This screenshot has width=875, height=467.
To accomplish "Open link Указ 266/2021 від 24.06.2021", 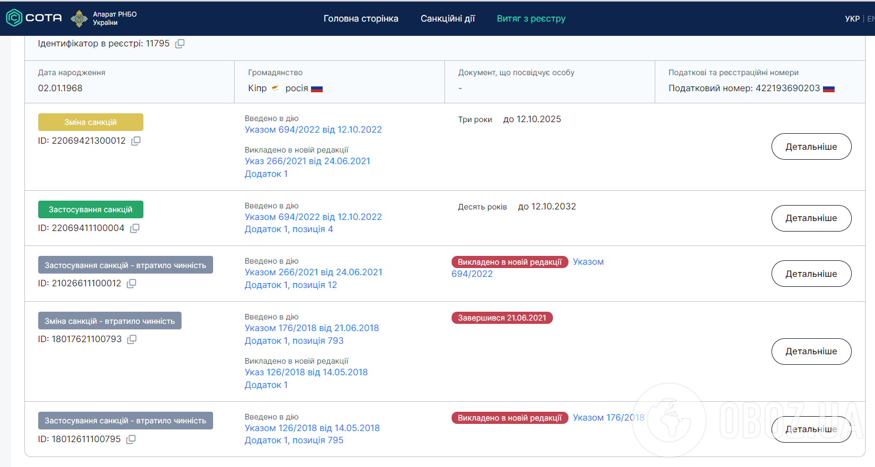I will click(307, 161).
